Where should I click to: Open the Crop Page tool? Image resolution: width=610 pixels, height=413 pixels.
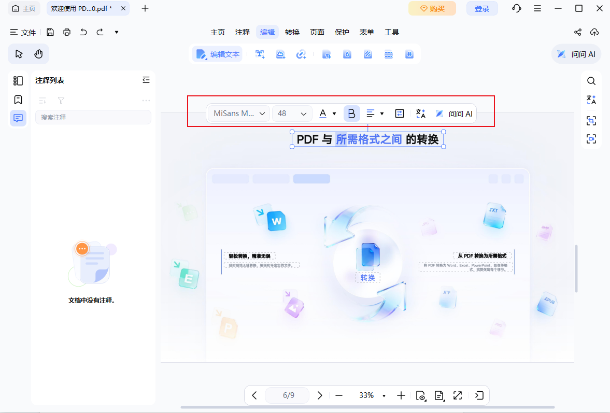[x=327, y=54]
